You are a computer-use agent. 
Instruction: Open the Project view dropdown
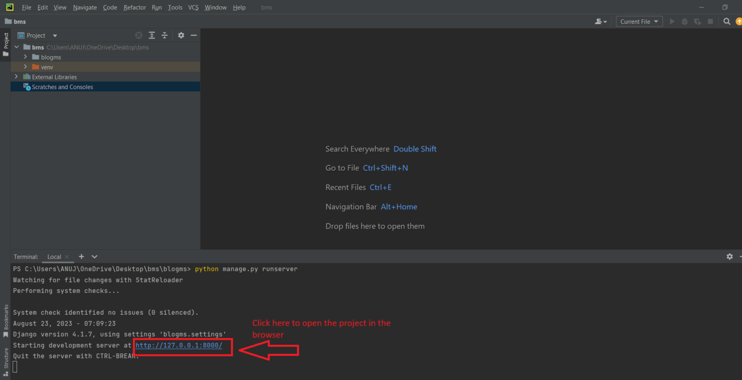(54, 35)
